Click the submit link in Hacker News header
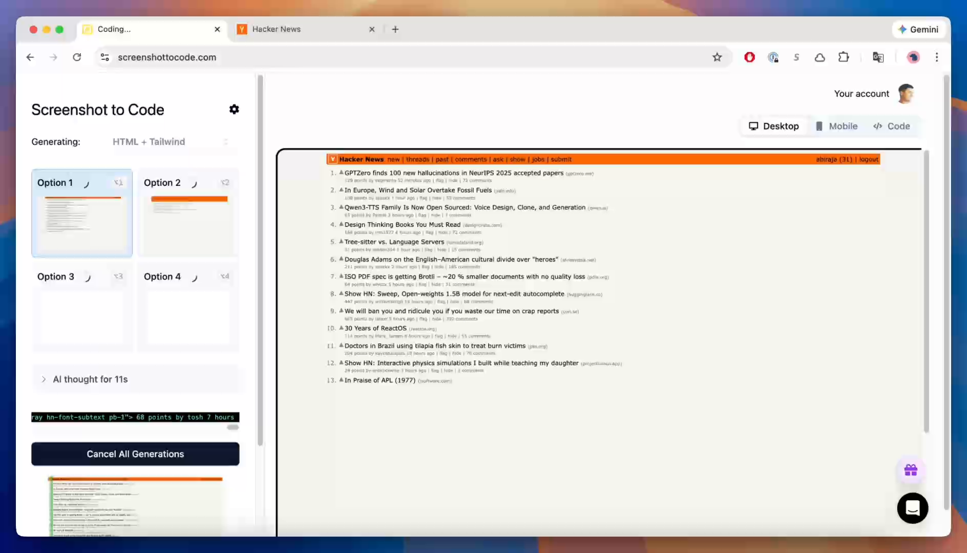Screen dimensions: 967x553 coord(561,159)
